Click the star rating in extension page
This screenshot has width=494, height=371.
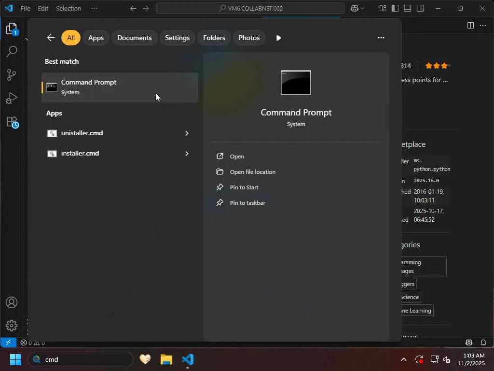(437, 66)
